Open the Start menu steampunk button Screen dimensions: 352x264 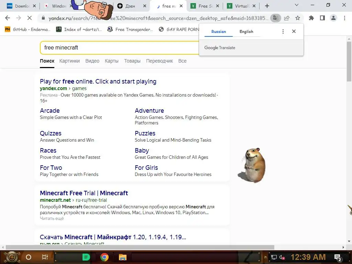point(12,257)
